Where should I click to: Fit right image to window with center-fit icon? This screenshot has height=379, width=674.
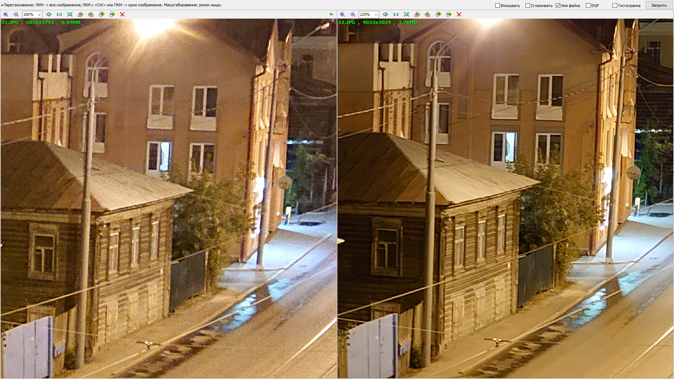click(385, 14)
